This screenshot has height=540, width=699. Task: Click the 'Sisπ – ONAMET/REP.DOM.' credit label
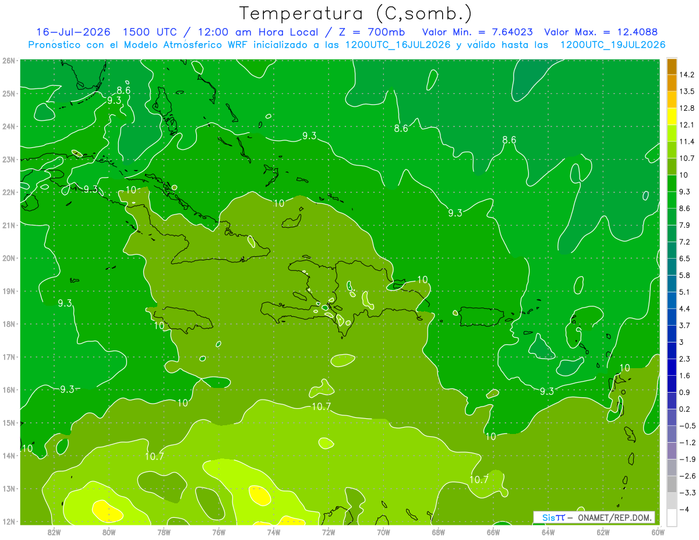pos(594,517)
